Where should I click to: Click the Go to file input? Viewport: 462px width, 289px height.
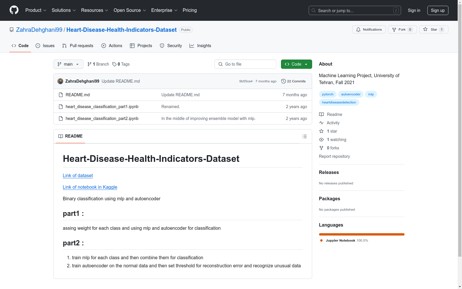(x=245, y=64)
